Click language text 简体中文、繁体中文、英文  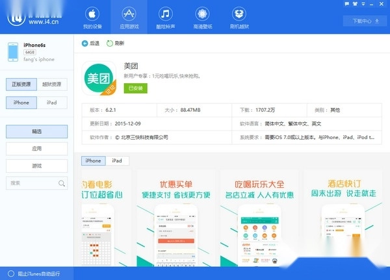pyautogui.click(x=293, y=124)
